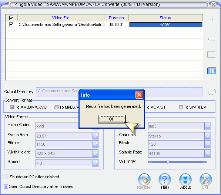Expand the Aspect 4:3 dropdown
Image resolution: width=221 pixels, height=195 pixels.
coord(95,163)
